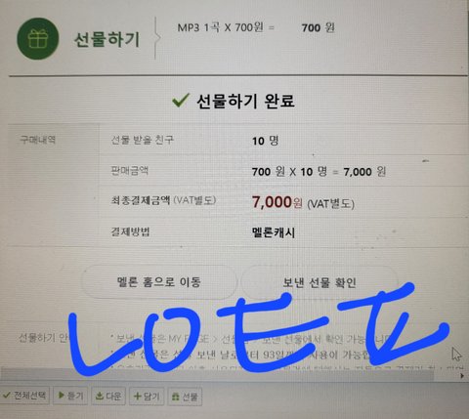469x419 pixels.
Task: Click the horizontal scrollbar right arrow
Action: (x=462, y=376)
